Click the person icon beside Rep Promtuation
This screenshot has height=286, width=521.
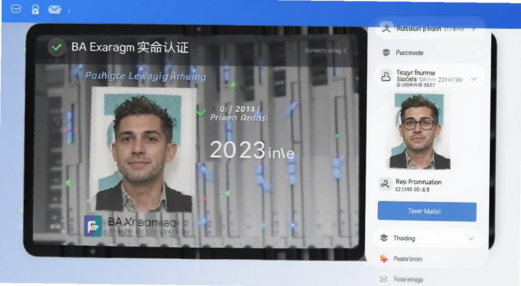tap(385, 183)
